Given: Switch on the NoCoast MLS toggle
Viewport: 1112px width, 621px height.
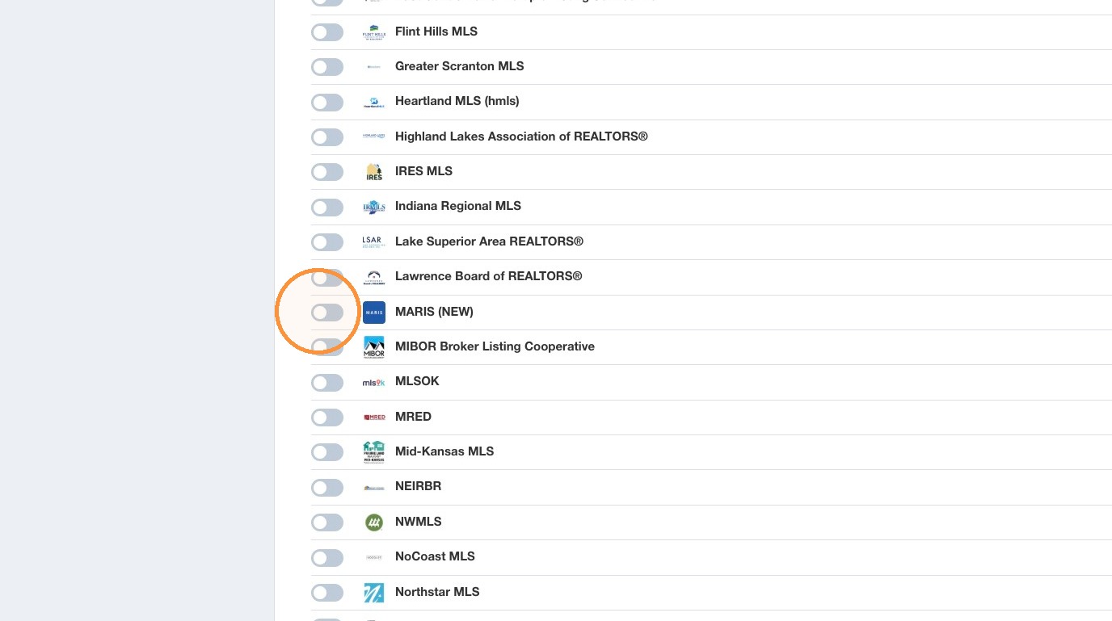Looking at the screenshot, I should point(327,558).
